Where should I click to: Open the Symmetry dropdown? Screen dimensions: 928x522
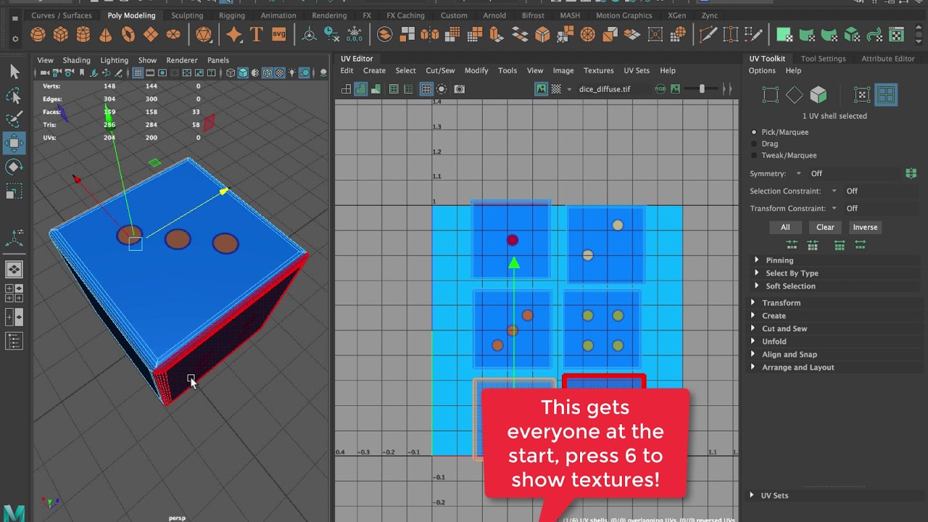799,173
